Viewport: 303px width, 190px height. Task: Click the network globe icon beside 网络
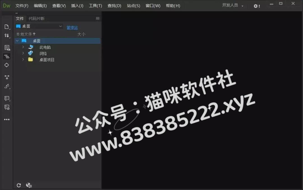[31, 53]
